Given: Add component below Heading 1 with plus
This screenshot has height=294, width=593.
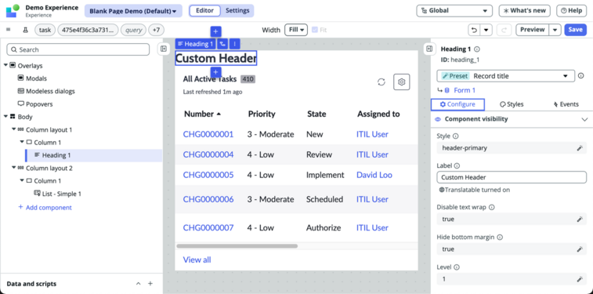Looking at the screenshot, I should [215, 72].
